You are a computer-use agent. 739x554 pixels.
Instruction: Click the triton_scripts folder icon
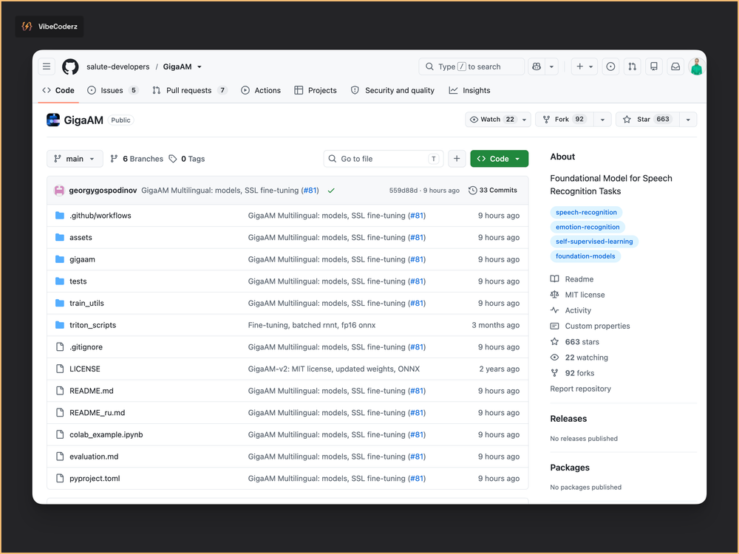(60, 325)
